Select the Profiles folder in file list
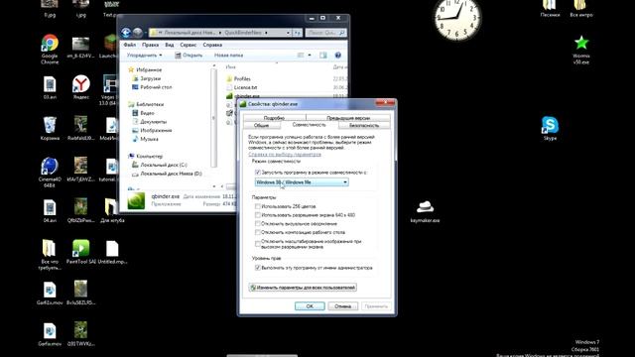635x357 pixels. 239,79
